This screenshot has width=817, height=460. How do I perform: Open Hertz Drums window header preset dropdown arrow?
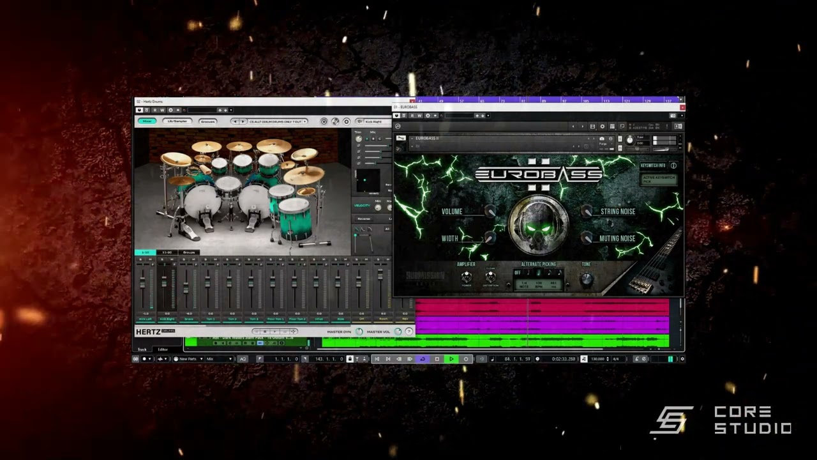230,110
